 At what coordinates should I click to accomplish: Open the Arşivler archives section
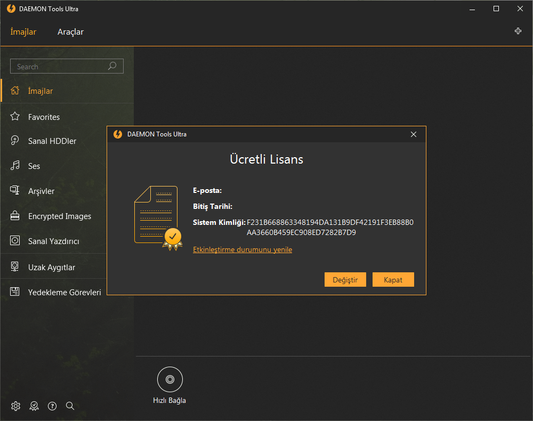pyautogui.click(x=42, y=191)
